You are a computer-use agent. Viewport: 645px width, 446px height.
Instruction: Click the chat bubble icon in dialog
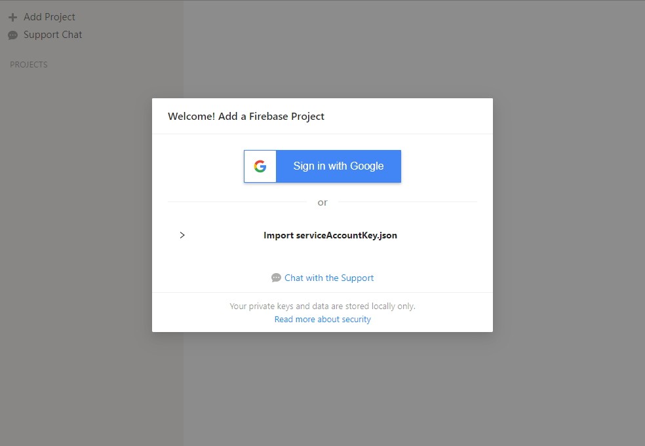point(276,278)
